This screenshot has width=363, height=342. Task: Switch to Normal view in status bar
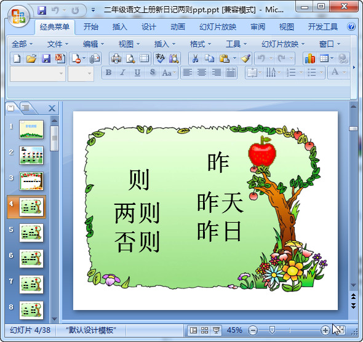pos(193,330)
